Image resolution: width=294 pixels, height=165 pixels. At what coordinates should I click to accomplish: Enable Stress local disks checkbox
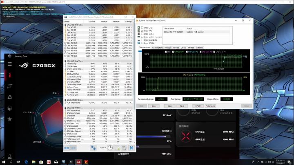click(x=142, y=40)
